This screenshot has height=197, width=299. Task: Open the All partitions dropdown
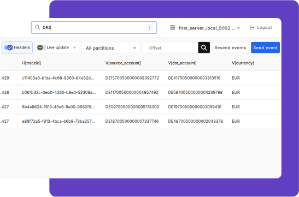[x=111, y=48]
